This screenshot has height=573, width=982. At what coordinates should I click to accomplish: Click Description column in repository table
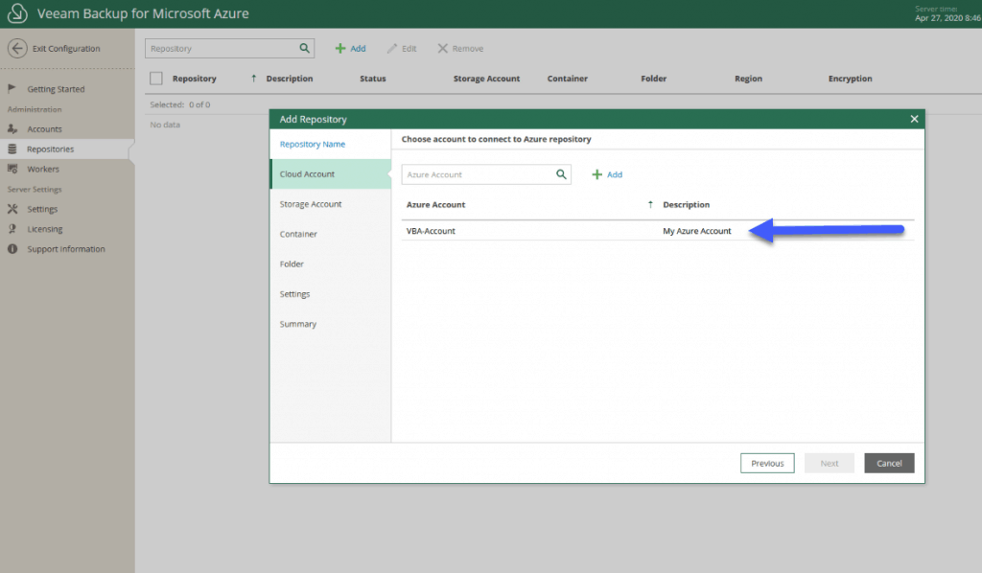(290, 79)
